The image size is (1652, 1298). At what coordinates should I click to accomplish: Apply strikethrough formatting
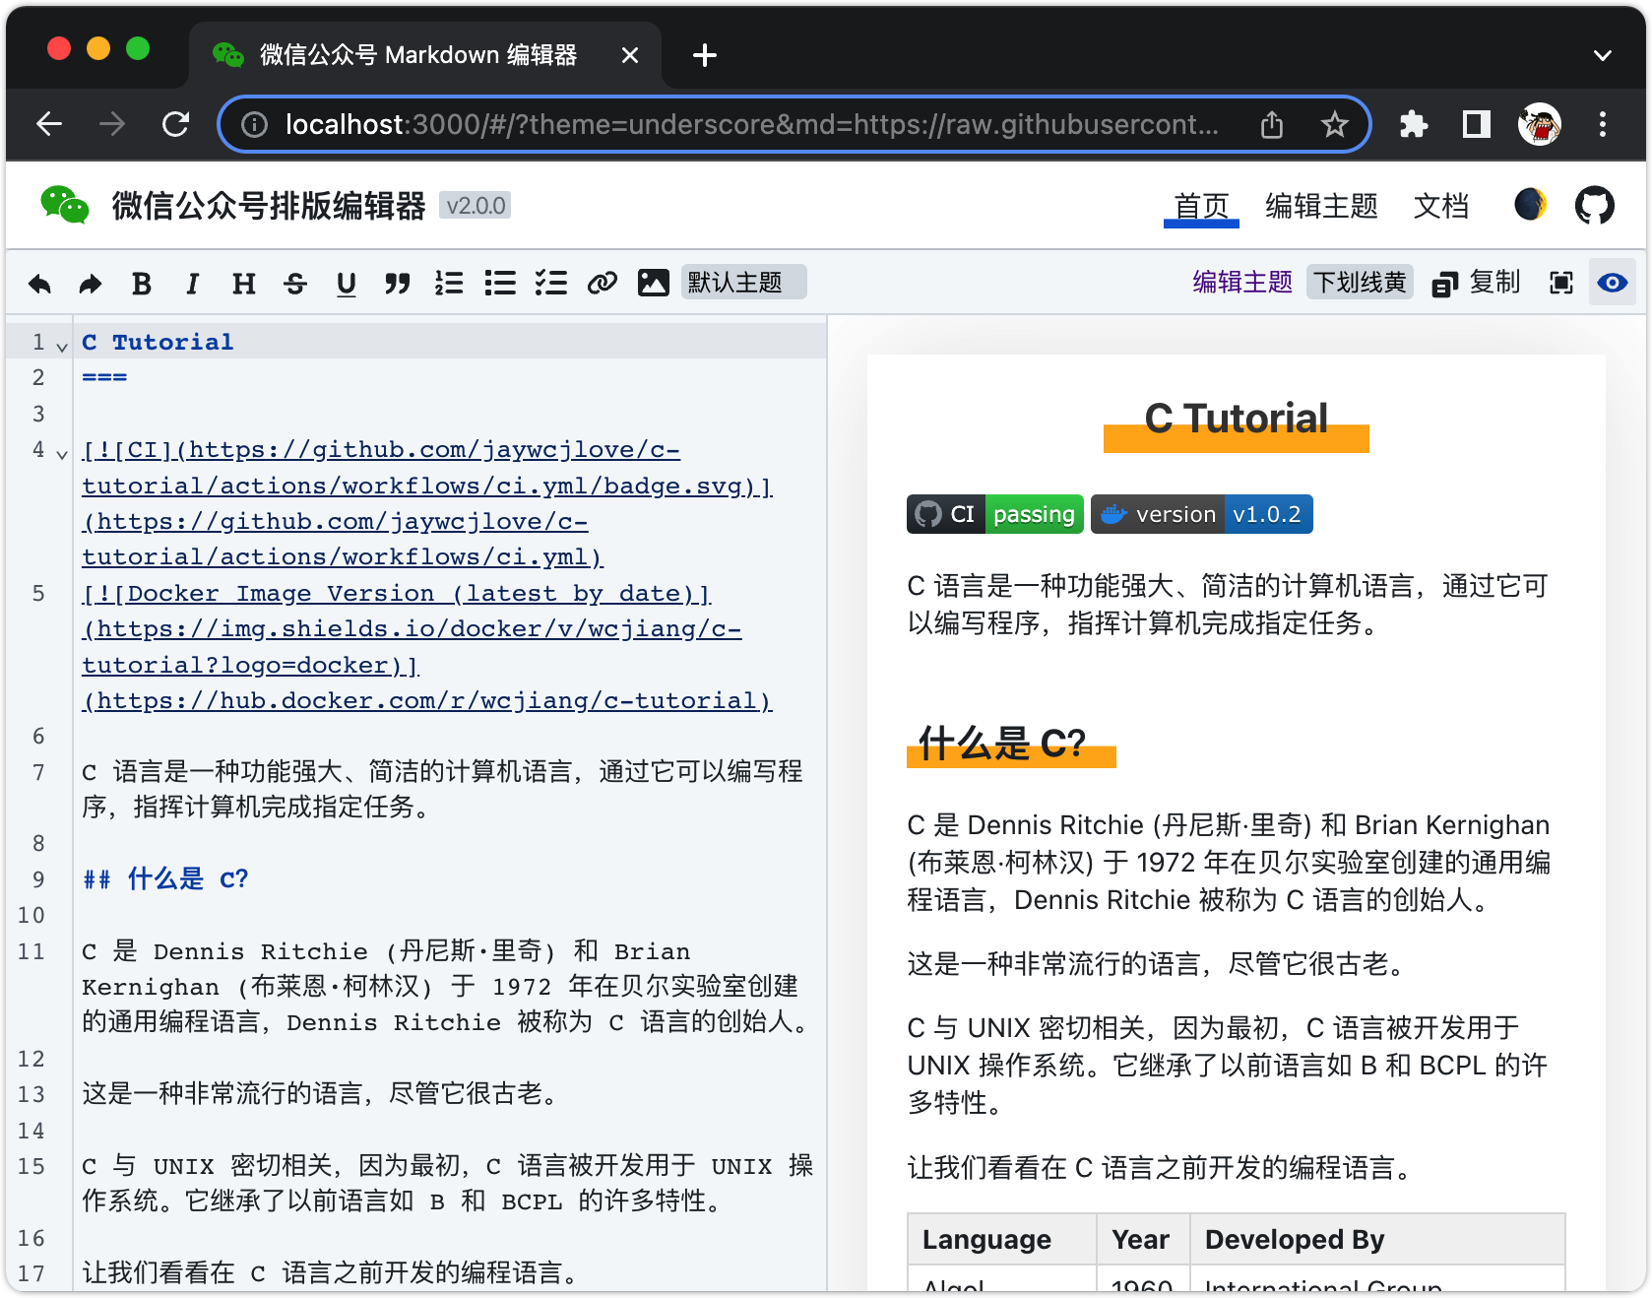coord(295,283)
